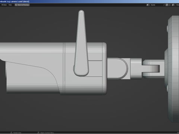
Task: Open the Help menu
Action: click(10, 5)
